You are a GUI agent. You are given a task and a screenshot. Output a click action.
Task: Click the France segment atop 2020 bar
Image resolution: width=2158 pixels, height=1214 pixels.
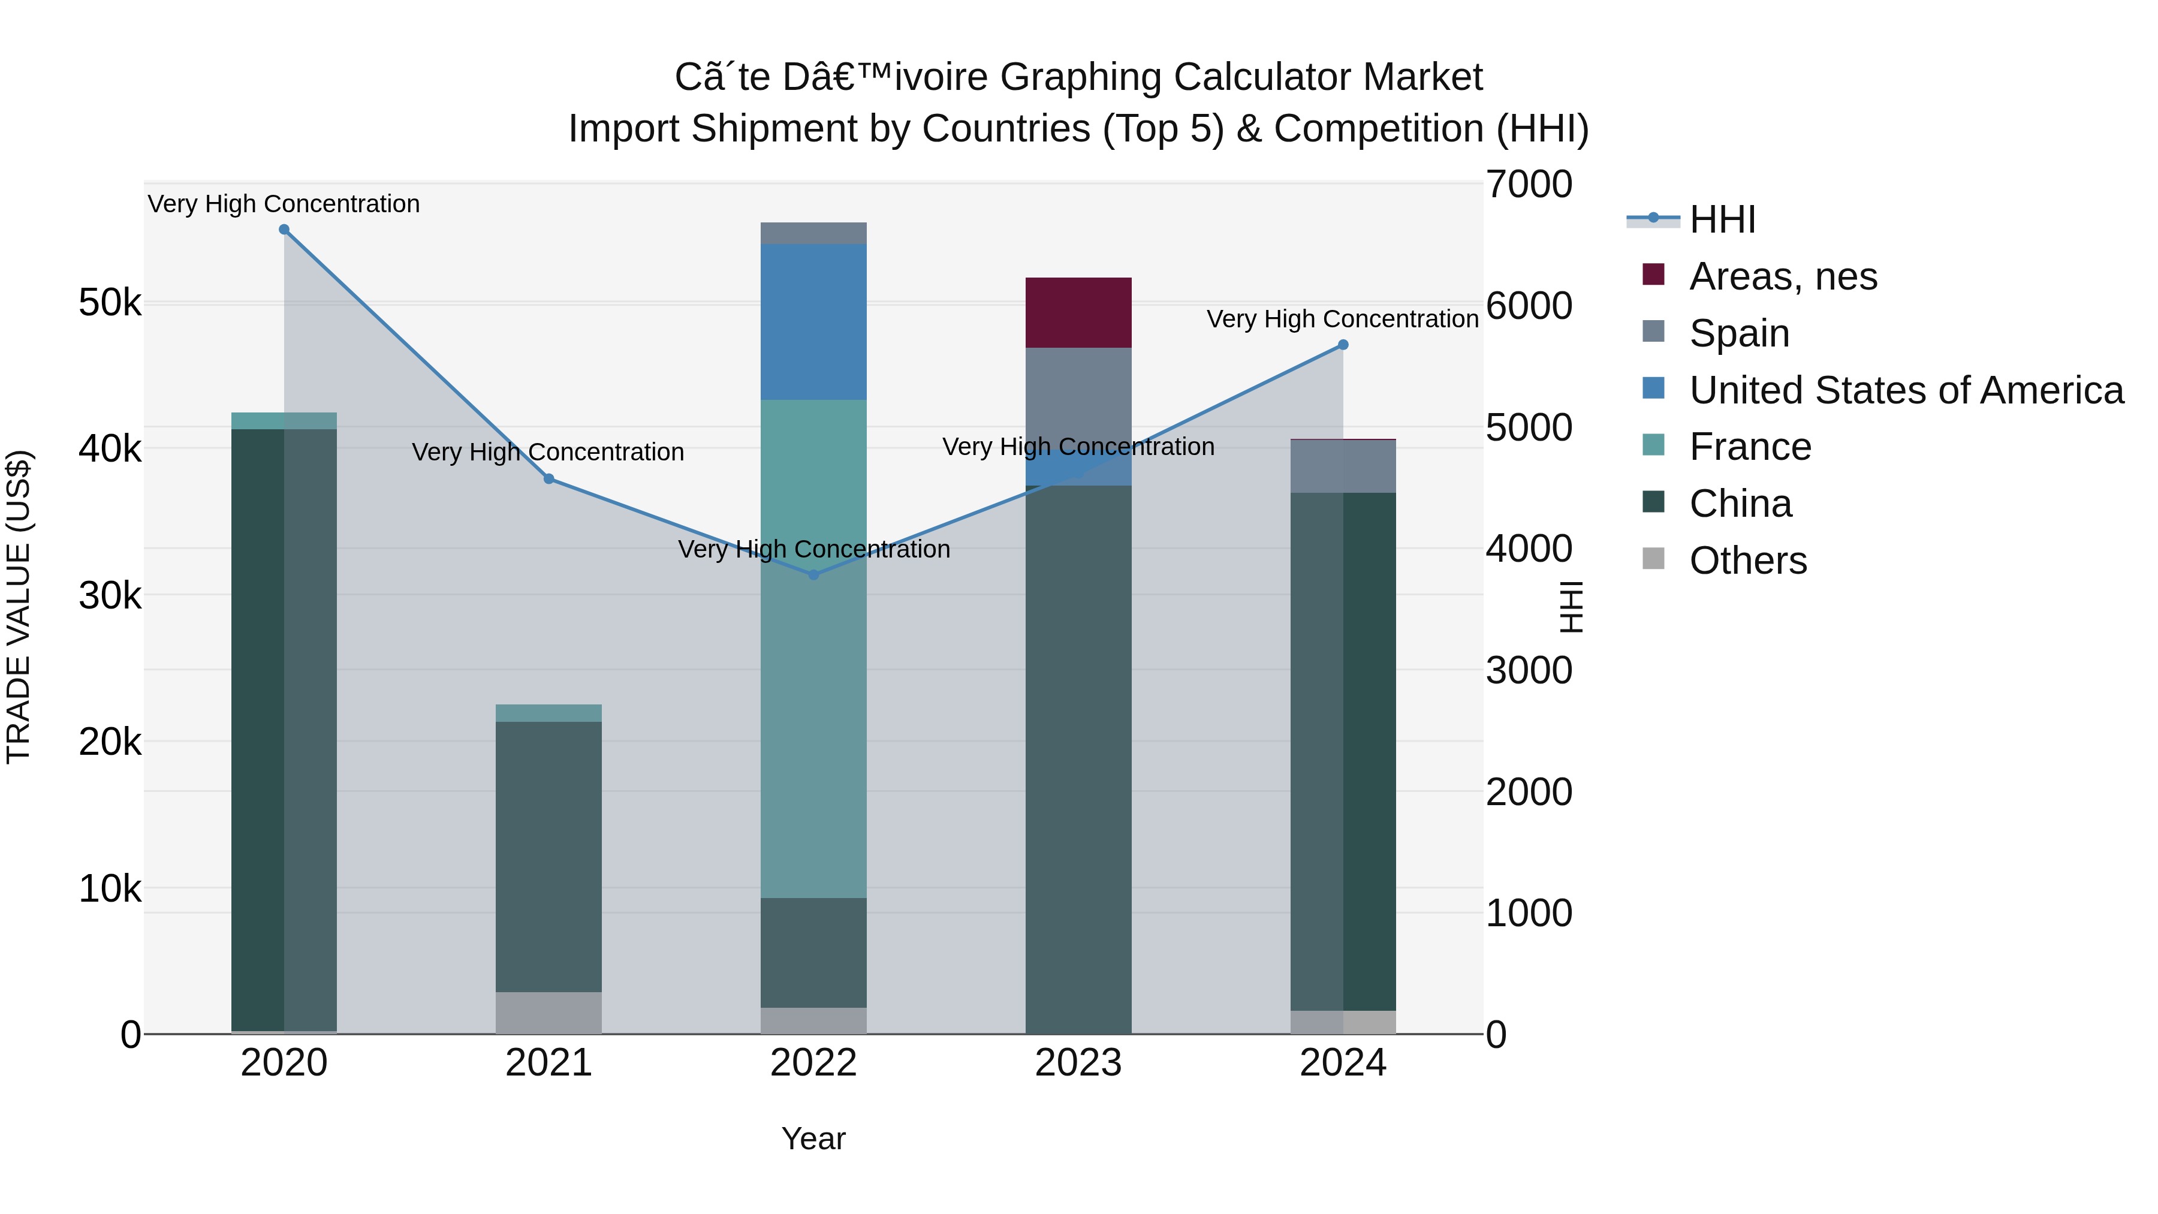(x=284, y=421)
